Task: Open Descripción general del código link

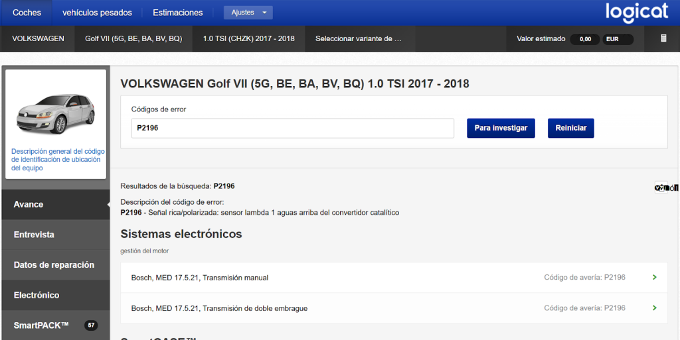Action: click(58, 160)
